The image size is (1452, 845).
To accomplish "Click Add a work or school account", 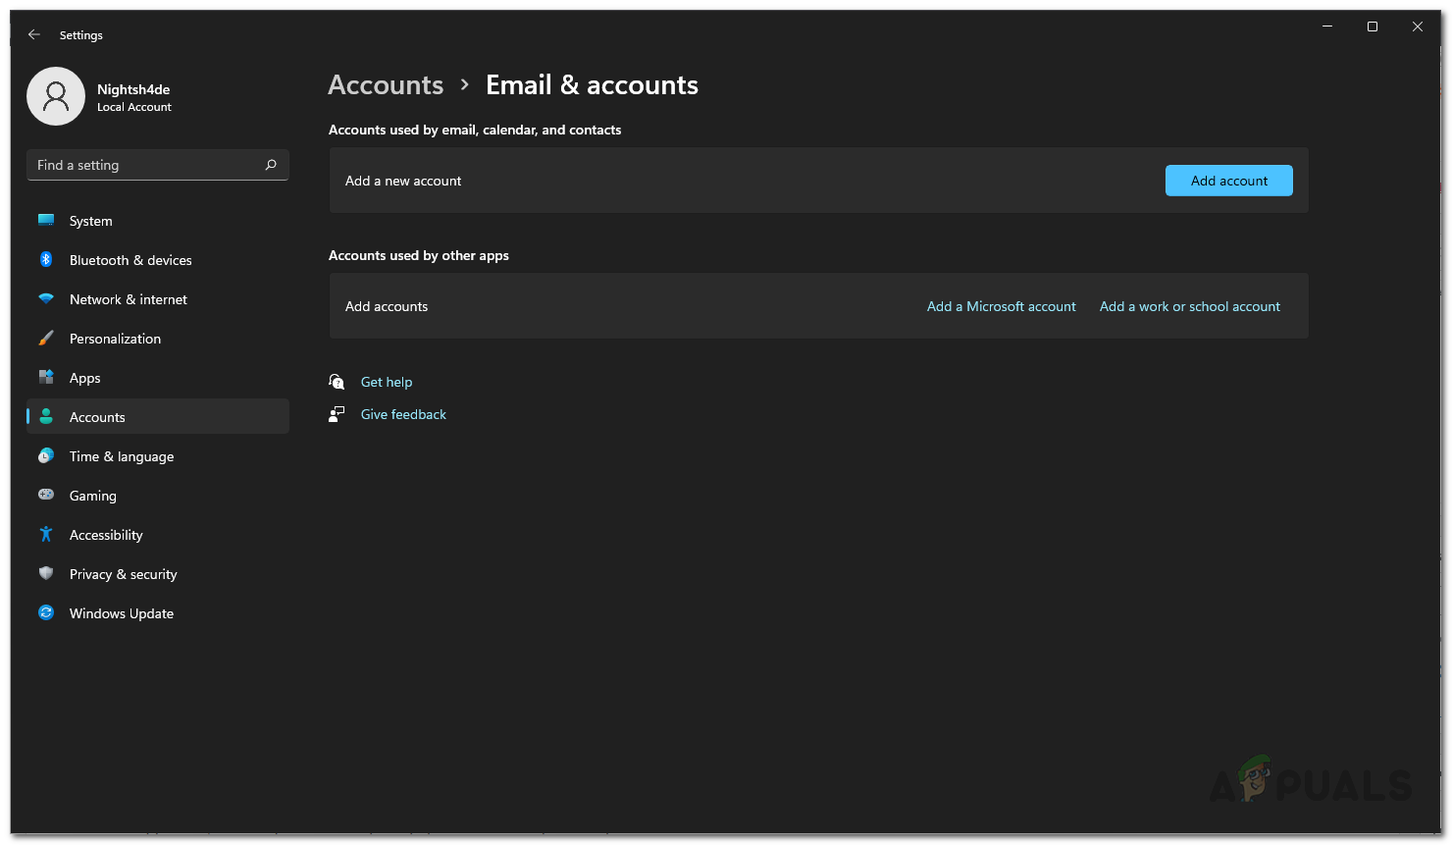I will 1189,306.
